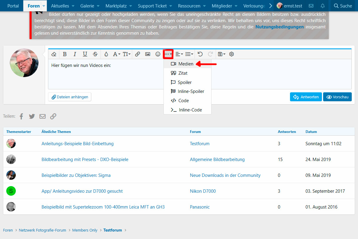Toggle underline formatting in editor
The height and width of the screenshot is (239, 358).
(85, 54)
